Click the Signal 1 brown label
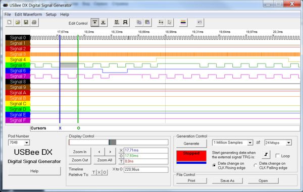Screen dimensions: 303x192 tap(18, 43)
